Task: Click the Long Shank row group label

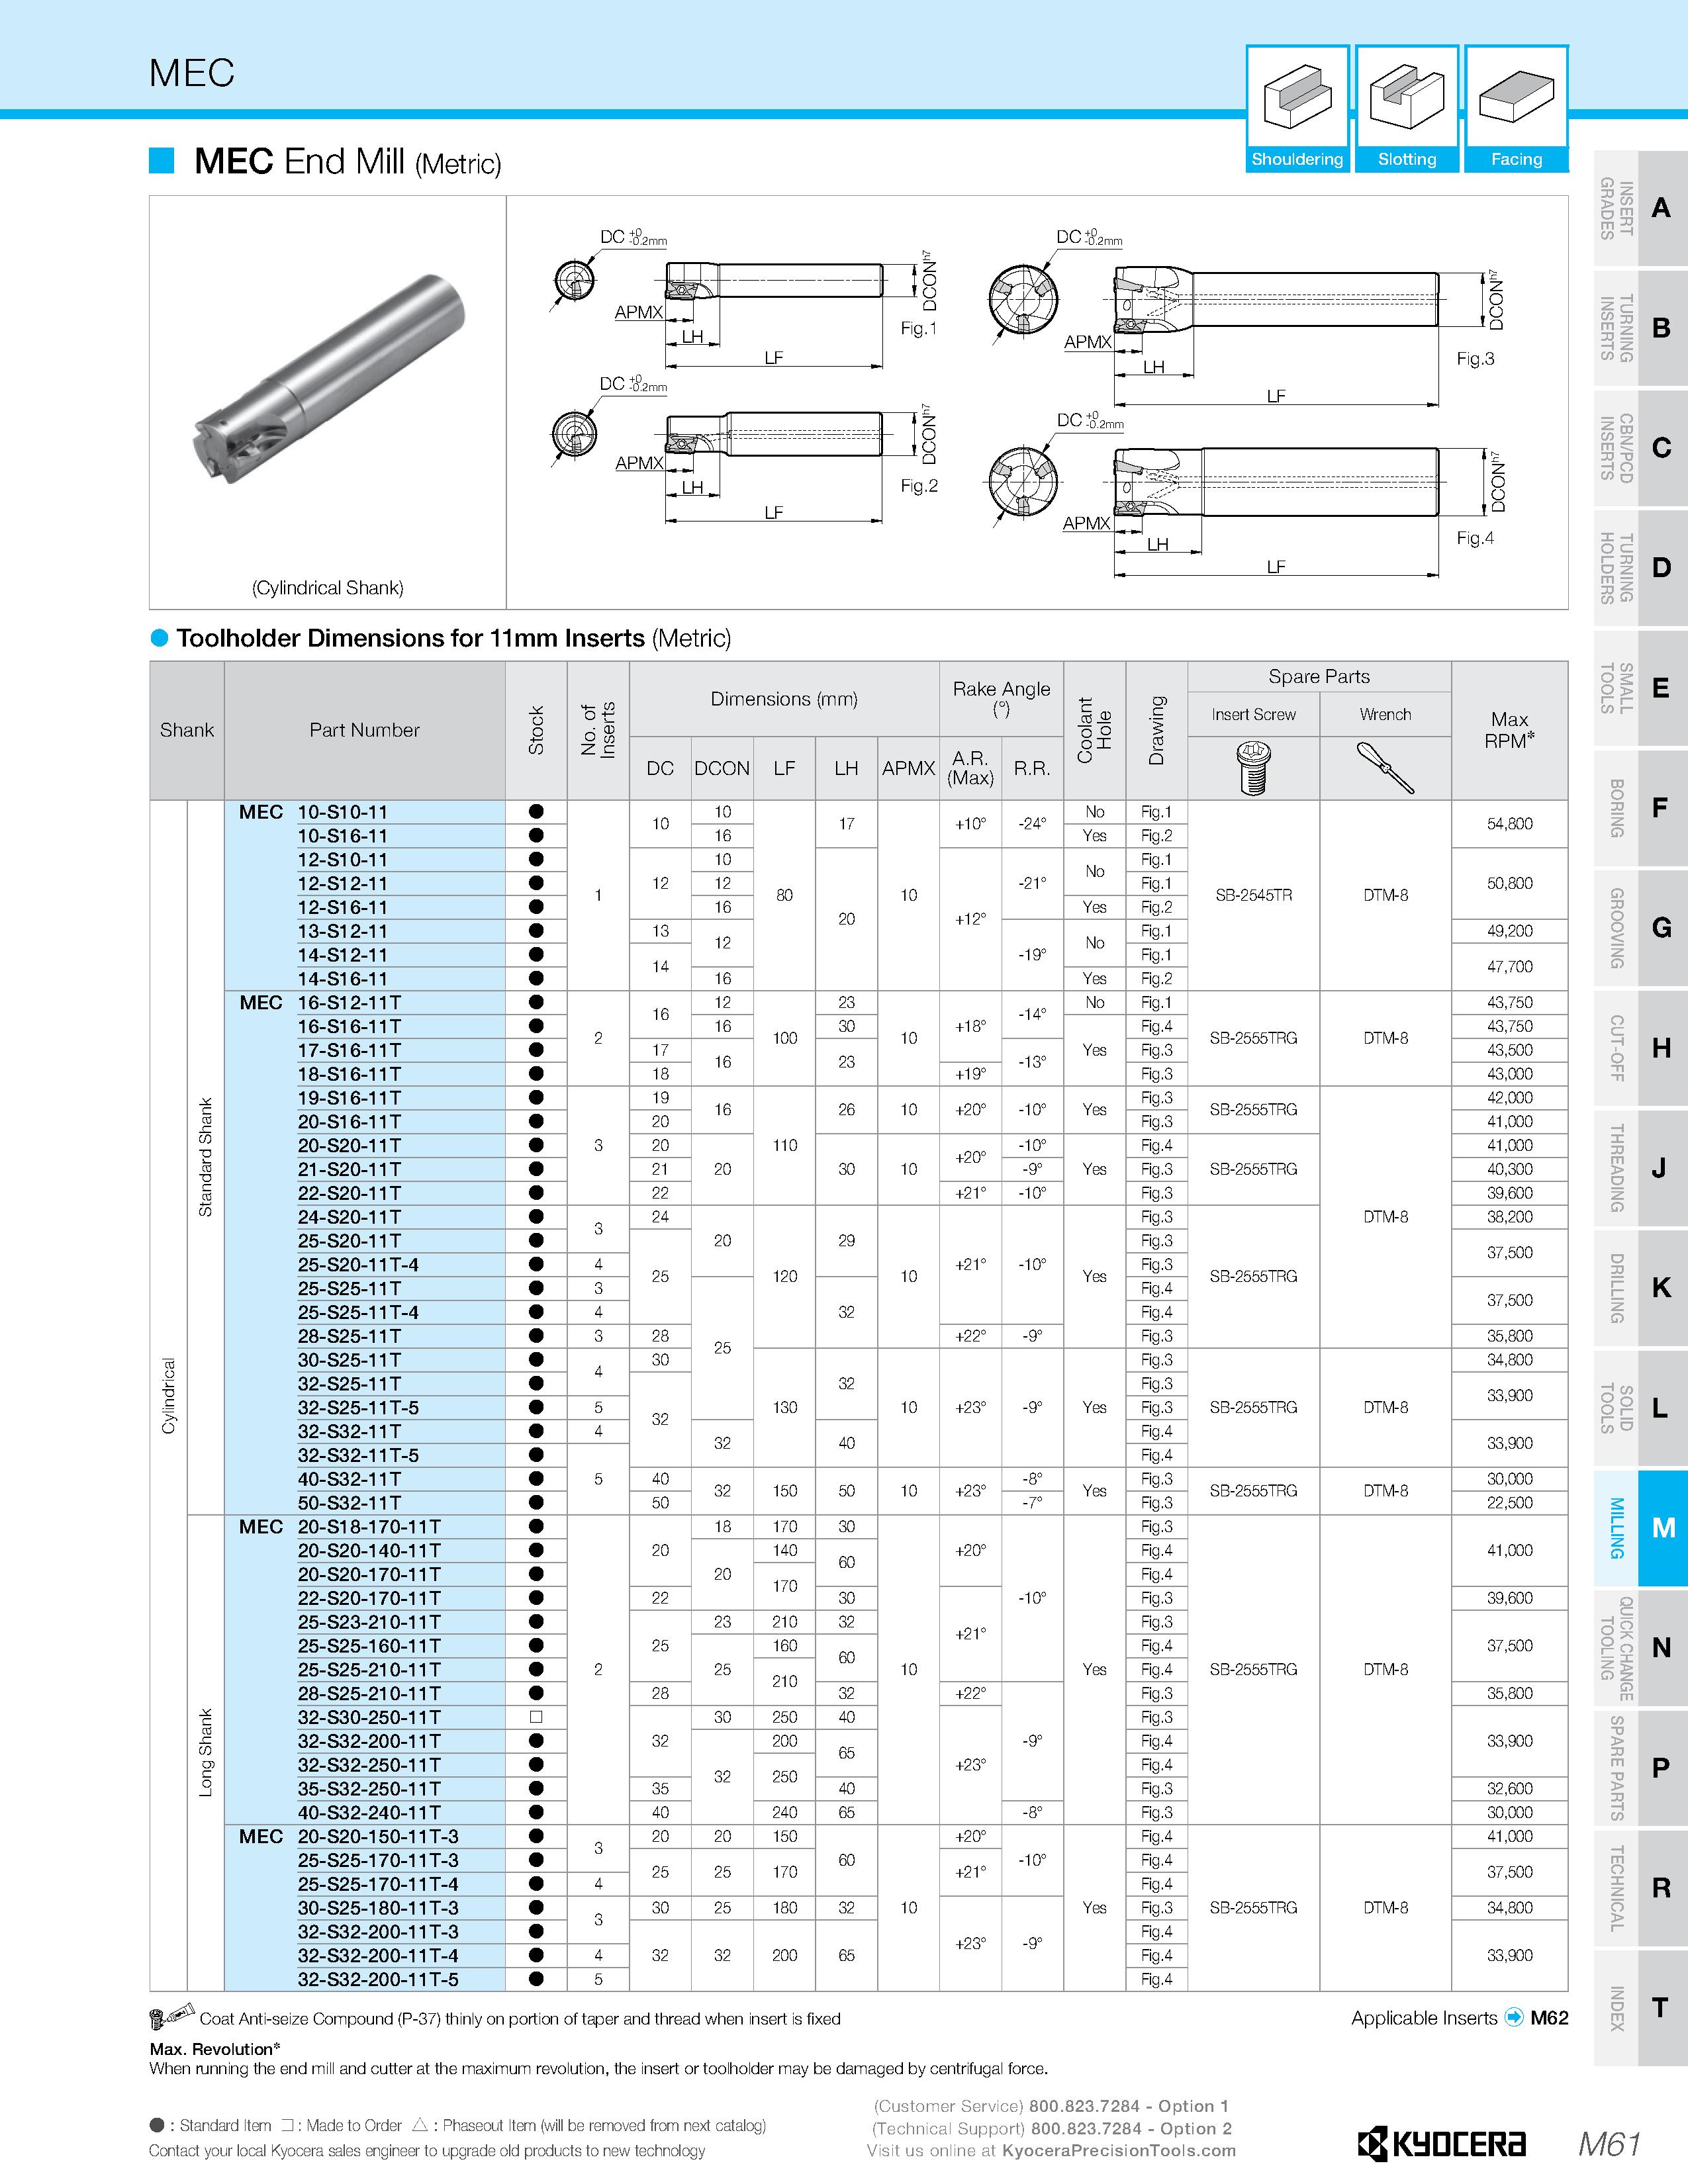Action: (206, 1753)
